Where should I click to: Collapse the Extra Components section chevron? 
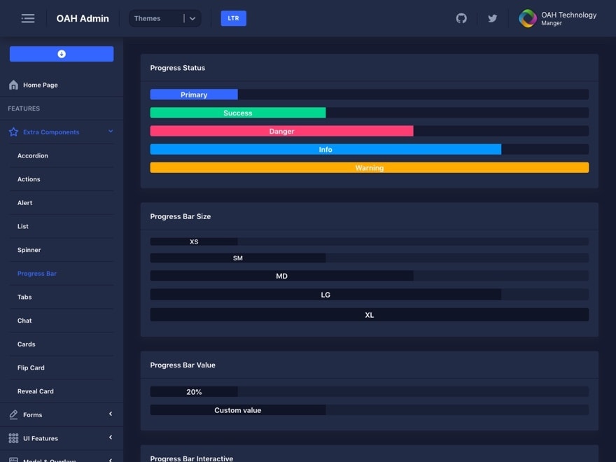[x=110, y=132]
